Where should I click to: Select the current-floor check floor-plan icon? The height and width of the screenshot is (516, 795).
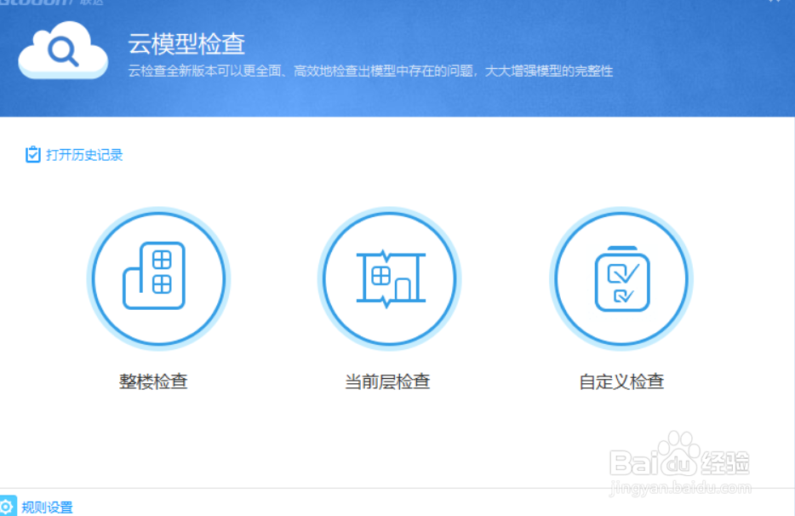(389, 279)
